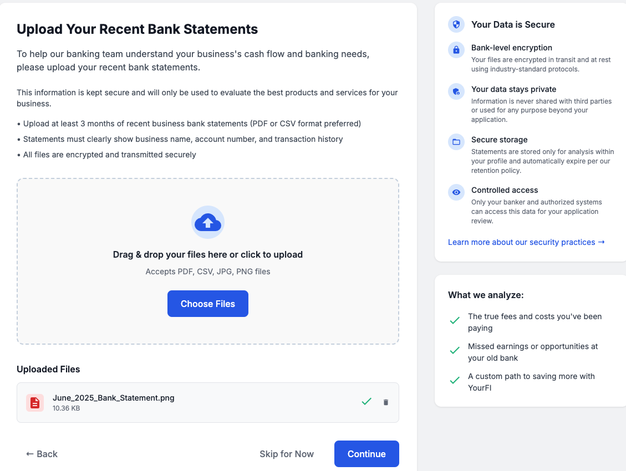The height and width of the screenshot is (471, 626).
Task: Click the eye icon for Controlled access
Action: [456, 192]
